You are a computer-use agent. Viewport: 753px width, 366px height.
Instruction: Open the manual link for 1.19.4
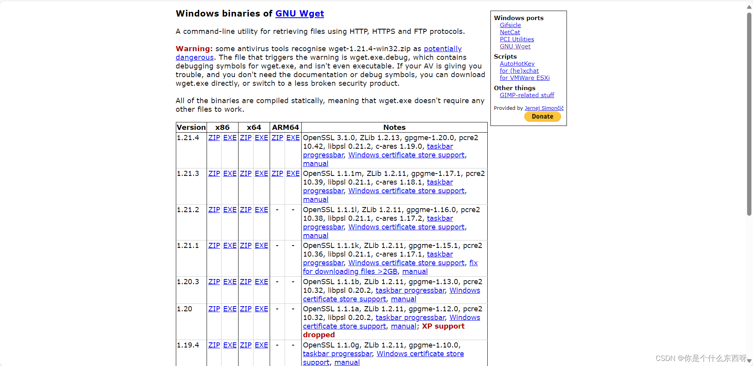coord(347,362)
